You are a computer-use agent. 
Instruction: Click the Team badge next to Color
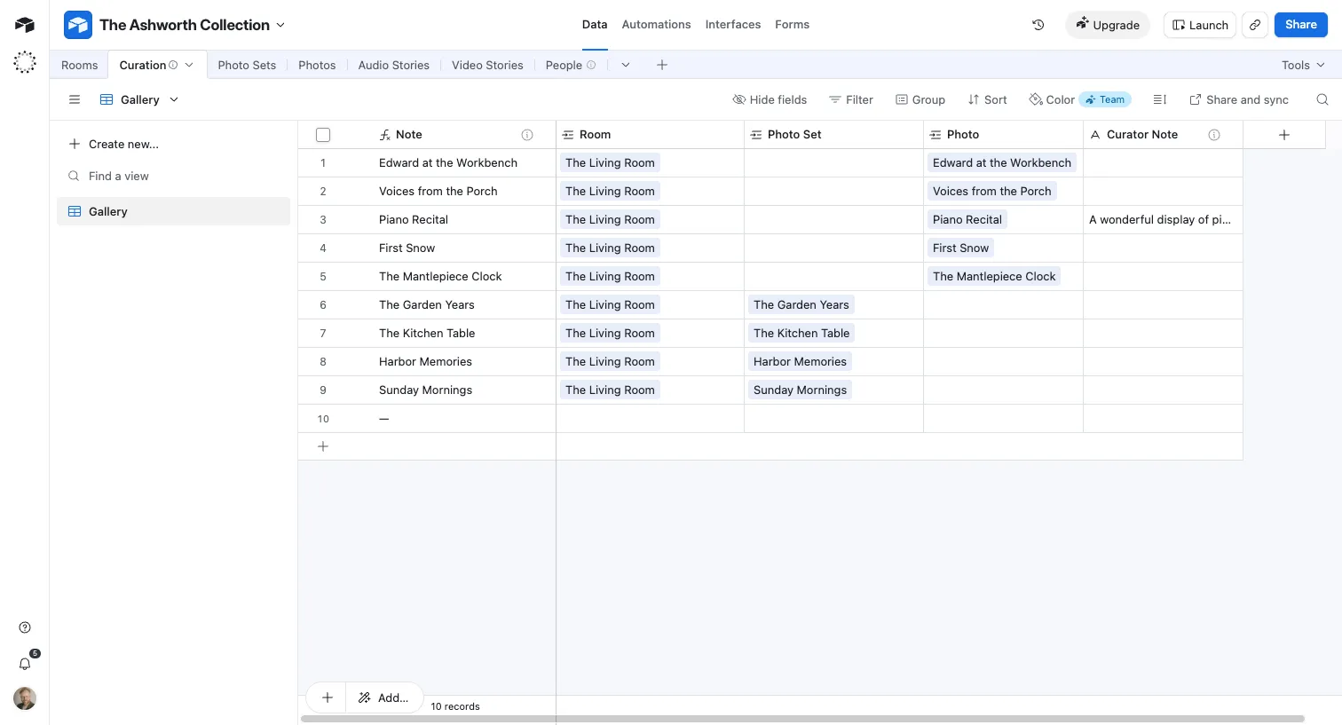point(1105,99)
